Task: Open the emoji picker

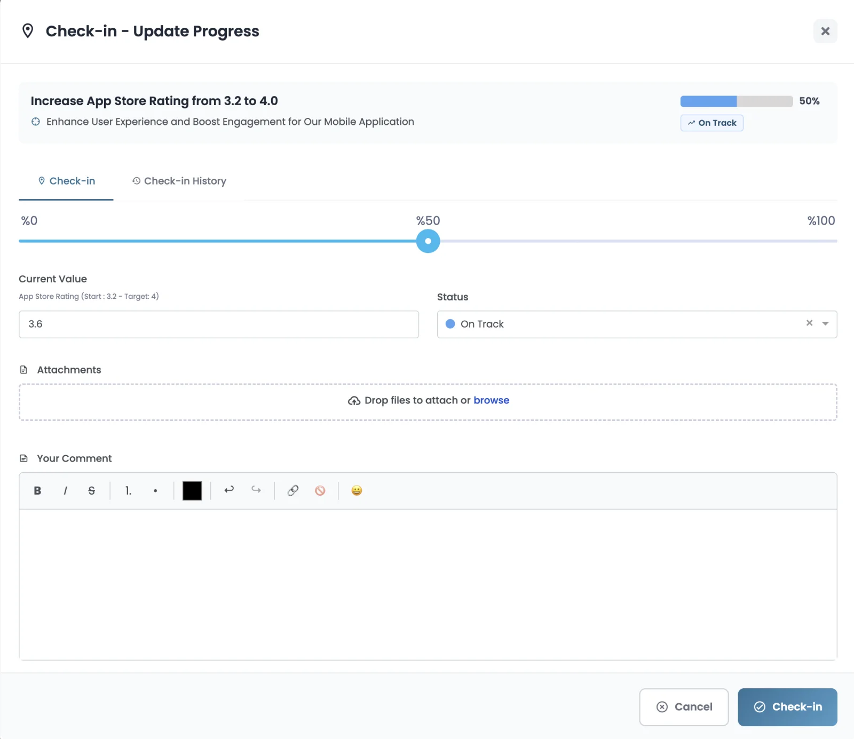Action: pyautogui.click(x=356, y=490)
